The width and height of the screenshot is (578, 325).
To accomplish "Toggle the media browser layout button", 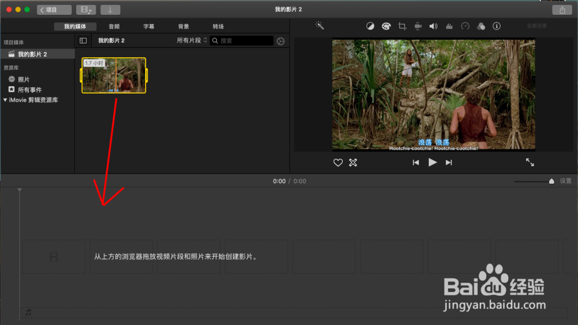I will tap(86, 10).
